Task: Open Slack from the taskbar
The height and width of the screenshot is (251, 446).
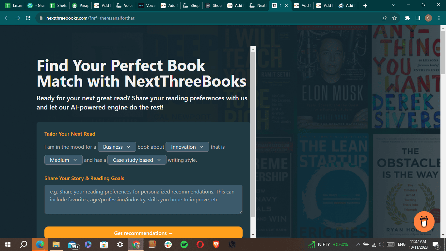Action: point(168,244)
